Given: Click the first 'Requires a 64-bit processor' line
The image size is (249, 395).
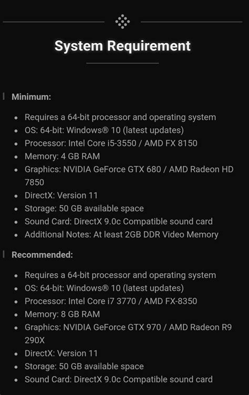Looking at the screenshot, I should pyautogui.click(x=120, y=117).
